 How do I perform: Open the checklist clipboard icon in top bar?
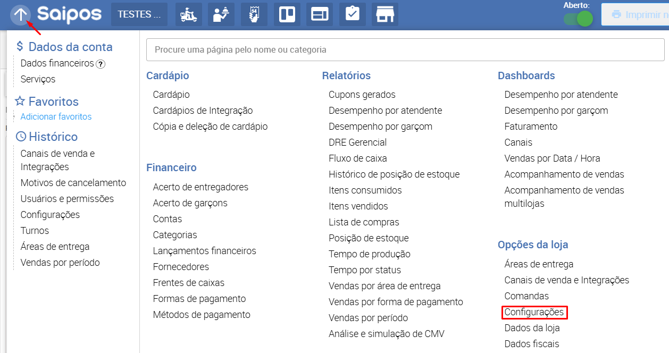[x=353, y=14]
